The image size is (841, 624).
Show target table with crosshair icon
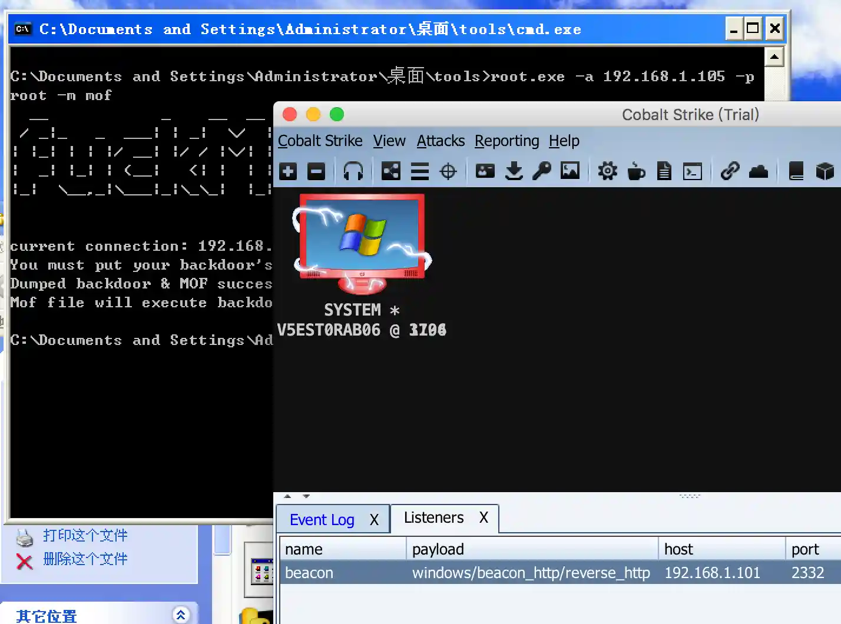[x=448, y=171]
